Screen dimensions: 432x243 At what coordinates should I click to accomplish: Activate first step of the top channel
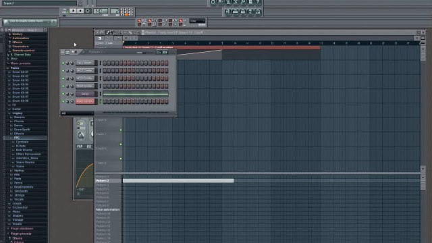tap(105, 63)
